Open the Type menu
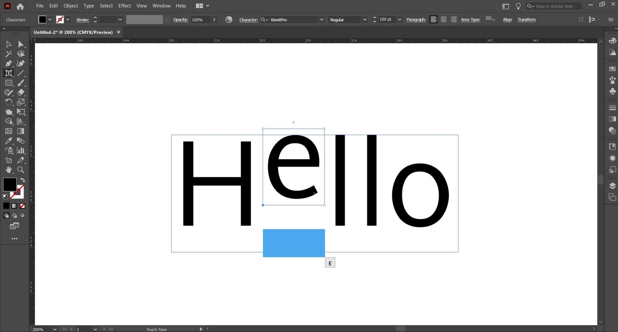Viewport: 618px width, 332px height. [x=89, y=6]
